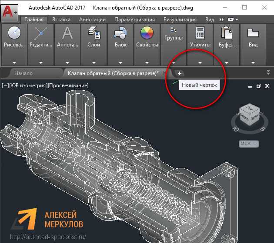Click the Редактирование (Modify) panel icon
This screenshot has height=243, width=274.
(41, 33)
